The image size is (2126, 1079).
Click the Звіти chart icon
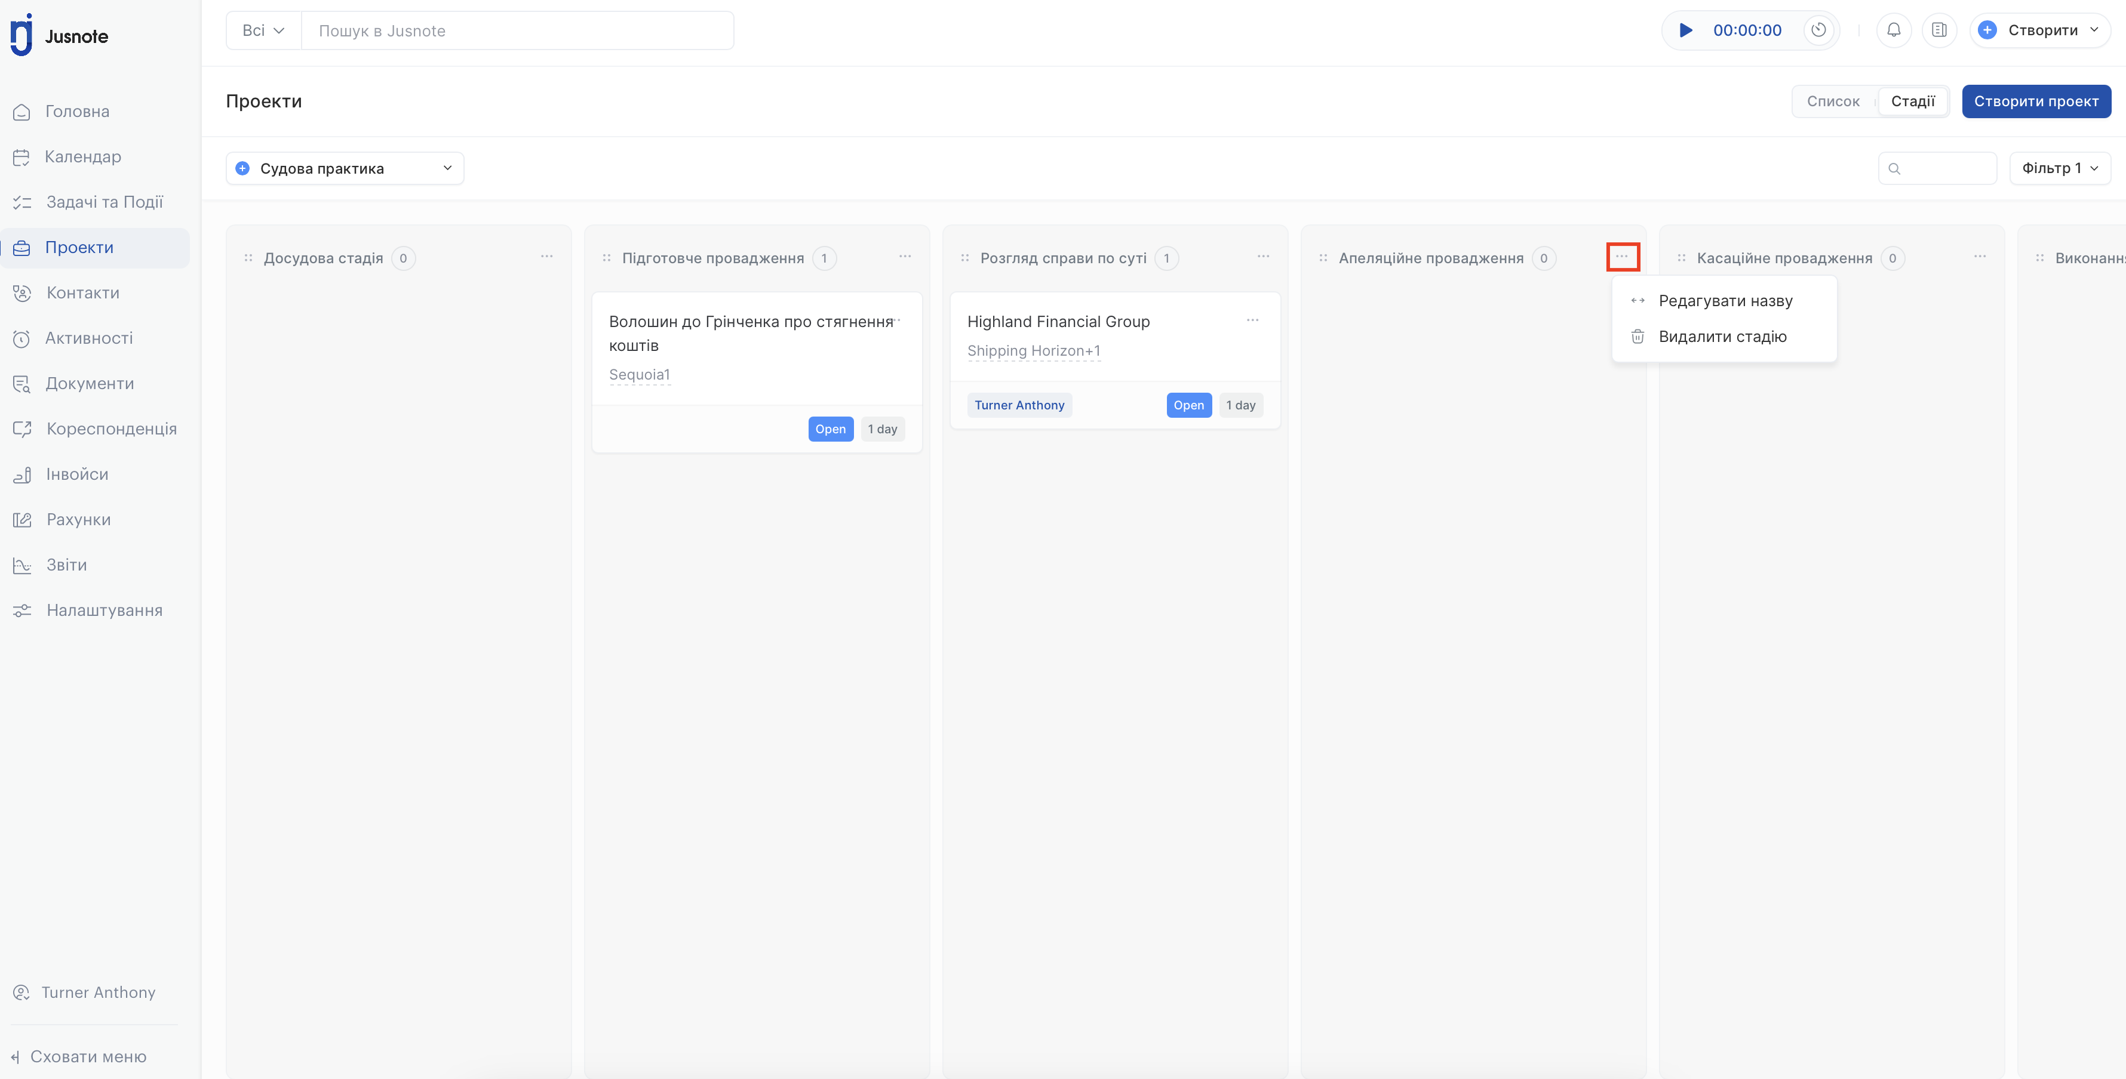(x=22, y=565)
